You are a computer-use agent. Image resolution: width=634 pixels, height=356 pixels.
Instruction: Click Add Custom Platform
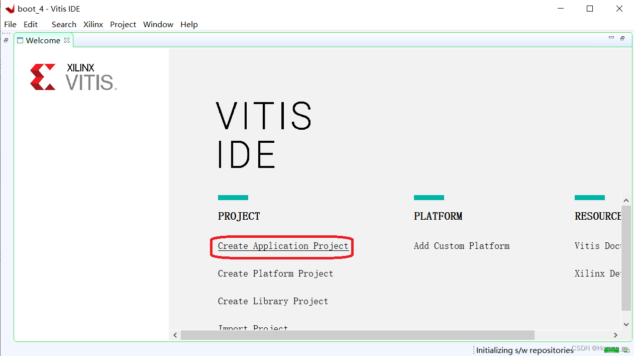pos(461,246)
